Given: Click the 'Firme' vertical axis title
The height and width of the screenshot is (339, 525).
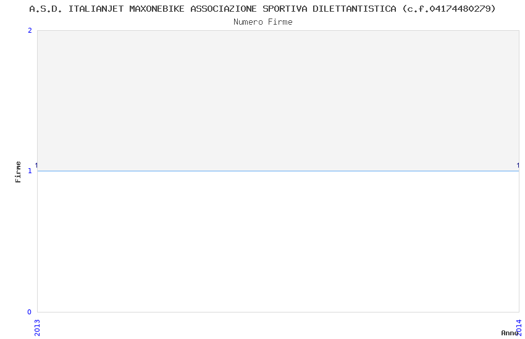Looking at the screenshot, I should 18,172.
